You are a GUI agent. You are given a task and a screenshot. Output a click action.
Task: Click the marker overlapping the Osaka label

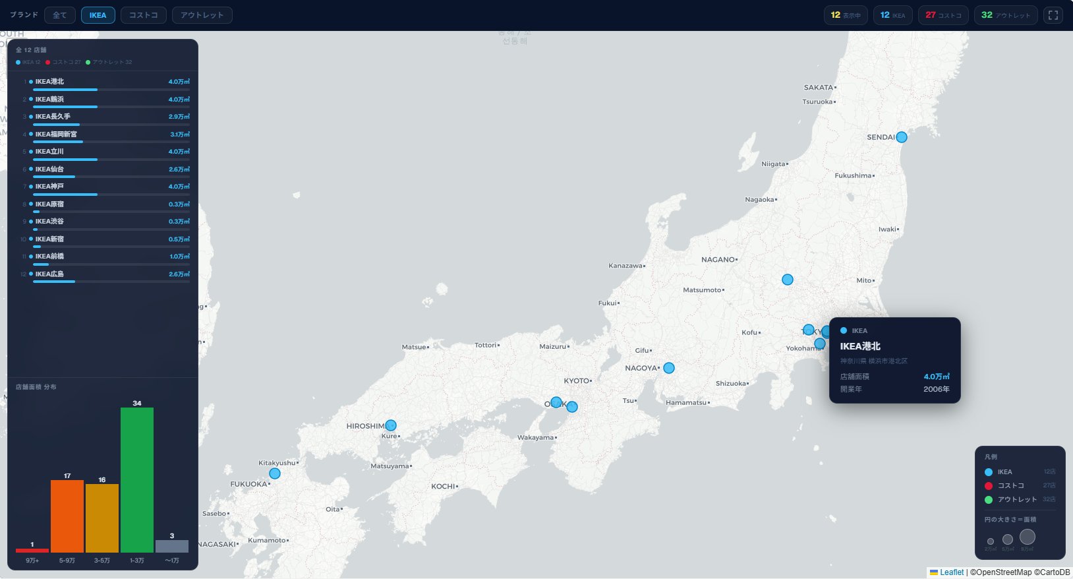point(556,402)
